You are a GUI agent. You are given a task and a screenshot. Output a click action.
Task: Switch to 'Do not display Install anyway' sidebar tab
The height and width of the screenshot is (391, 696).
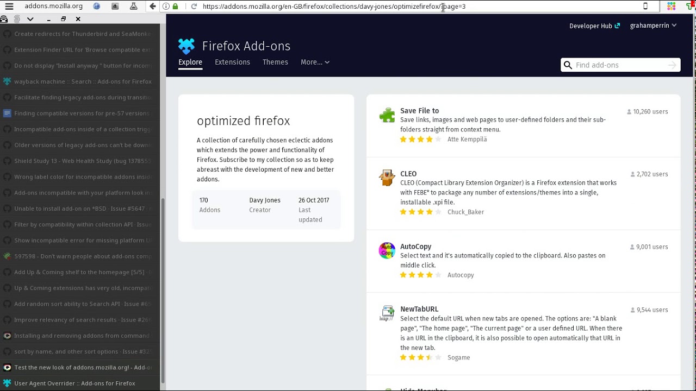tap(79, 65)
